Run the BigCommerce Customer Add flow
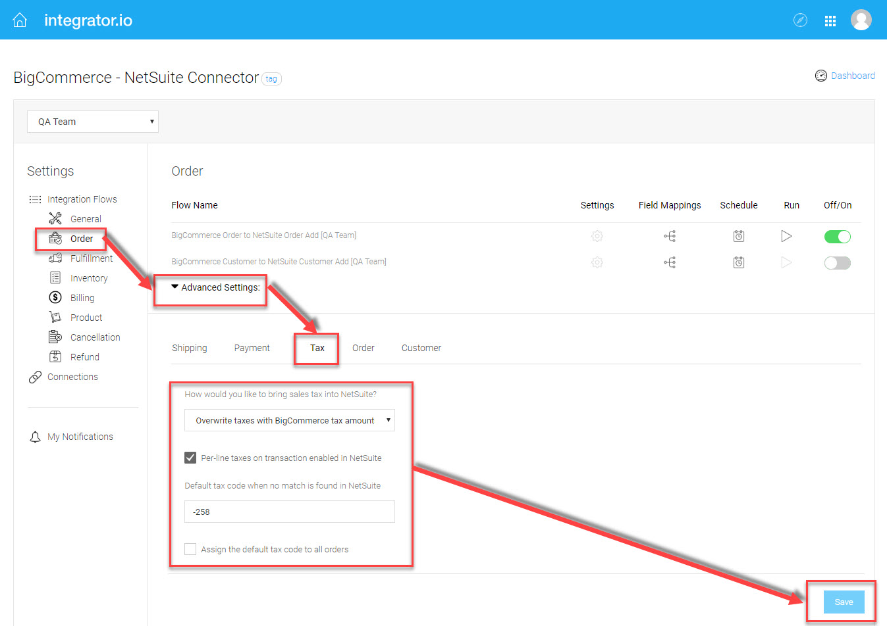Viewport: 887px width, 626px height. pyautogui.click(x=786, y=262)
